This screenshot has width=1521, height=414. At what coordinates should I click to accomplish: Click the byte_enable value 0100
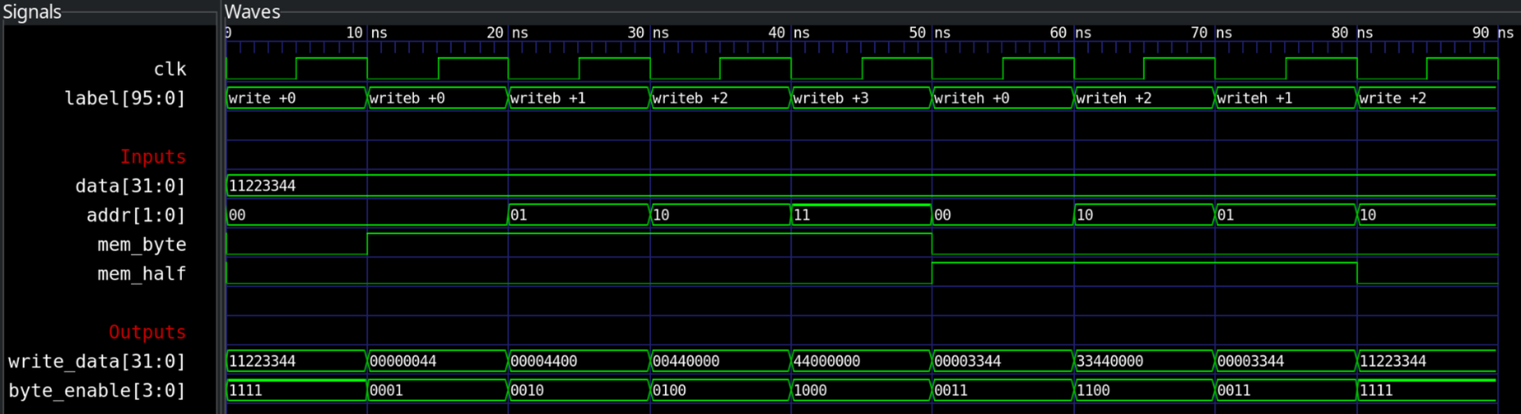click(720, 390)
